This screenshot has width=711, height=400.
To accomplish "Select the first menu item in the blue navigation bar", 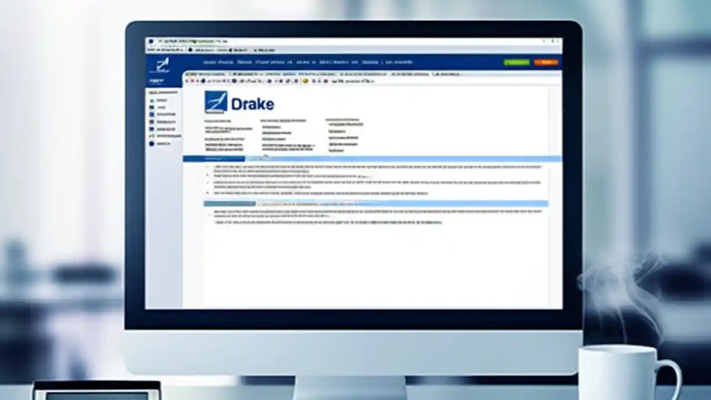I will pyautogui.click(x=211, y=62).
